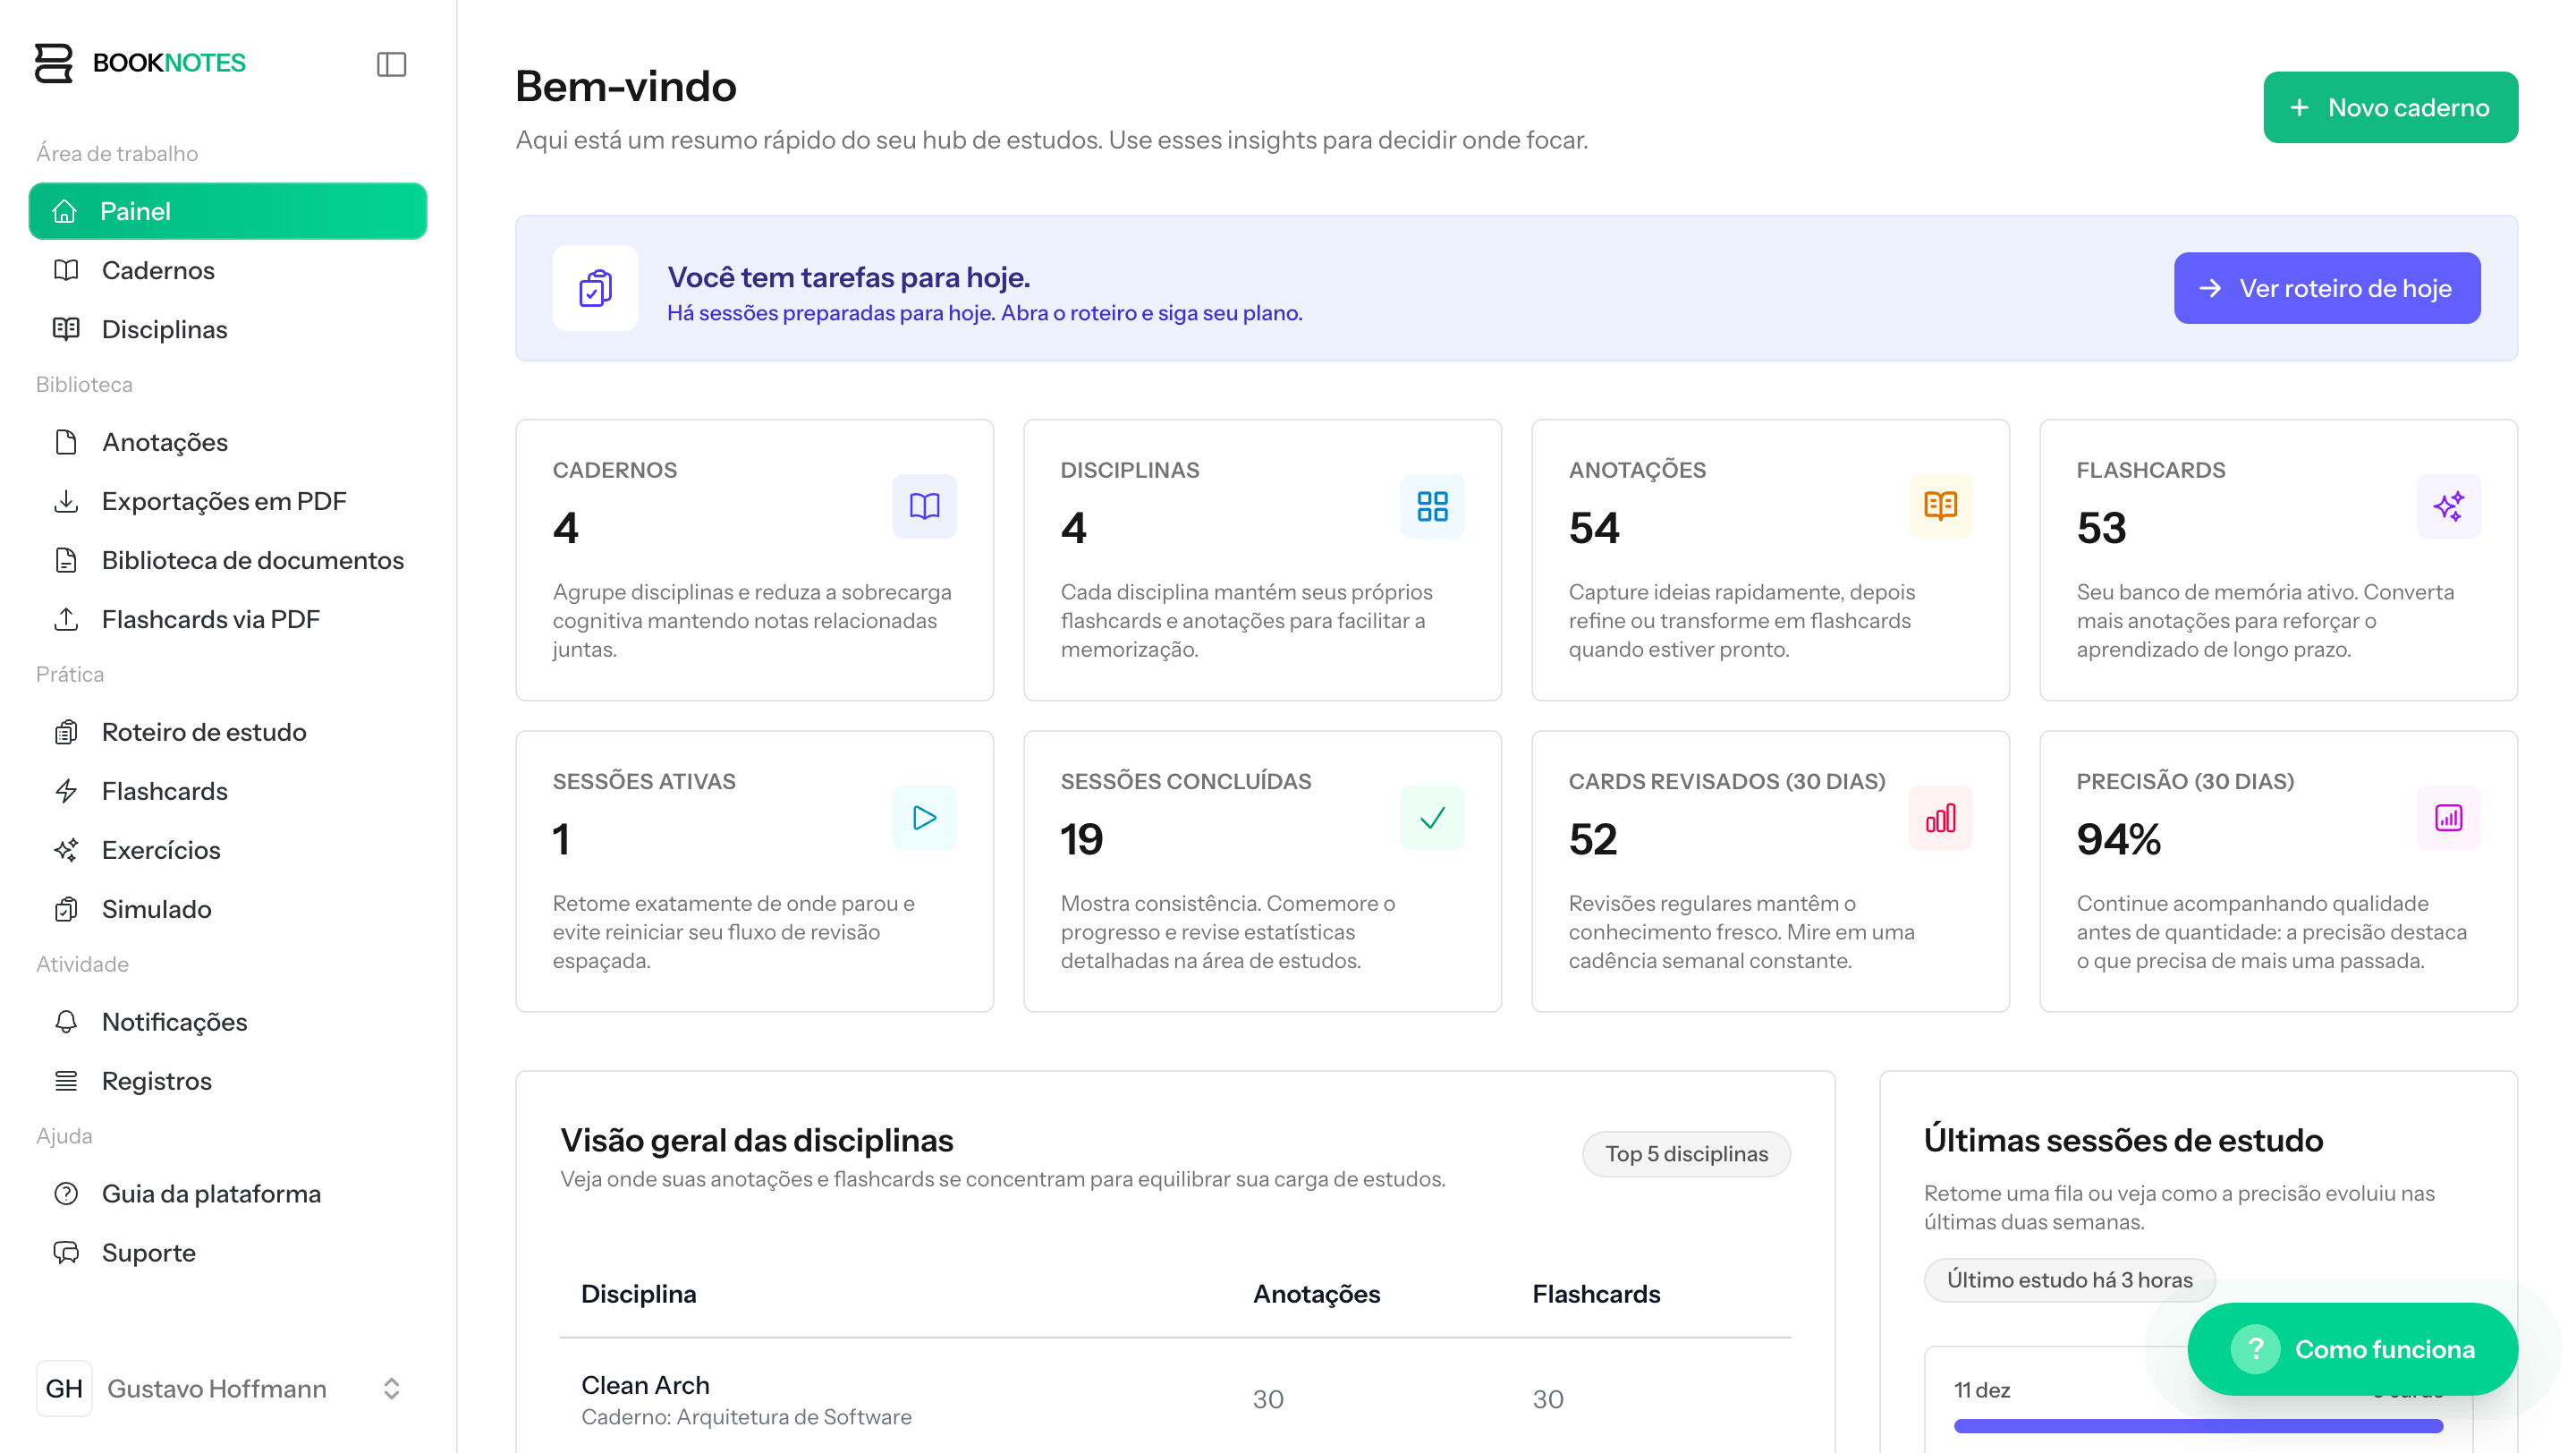Expand the Último estudo há 3 horas chip

tap(2069, 1279)
